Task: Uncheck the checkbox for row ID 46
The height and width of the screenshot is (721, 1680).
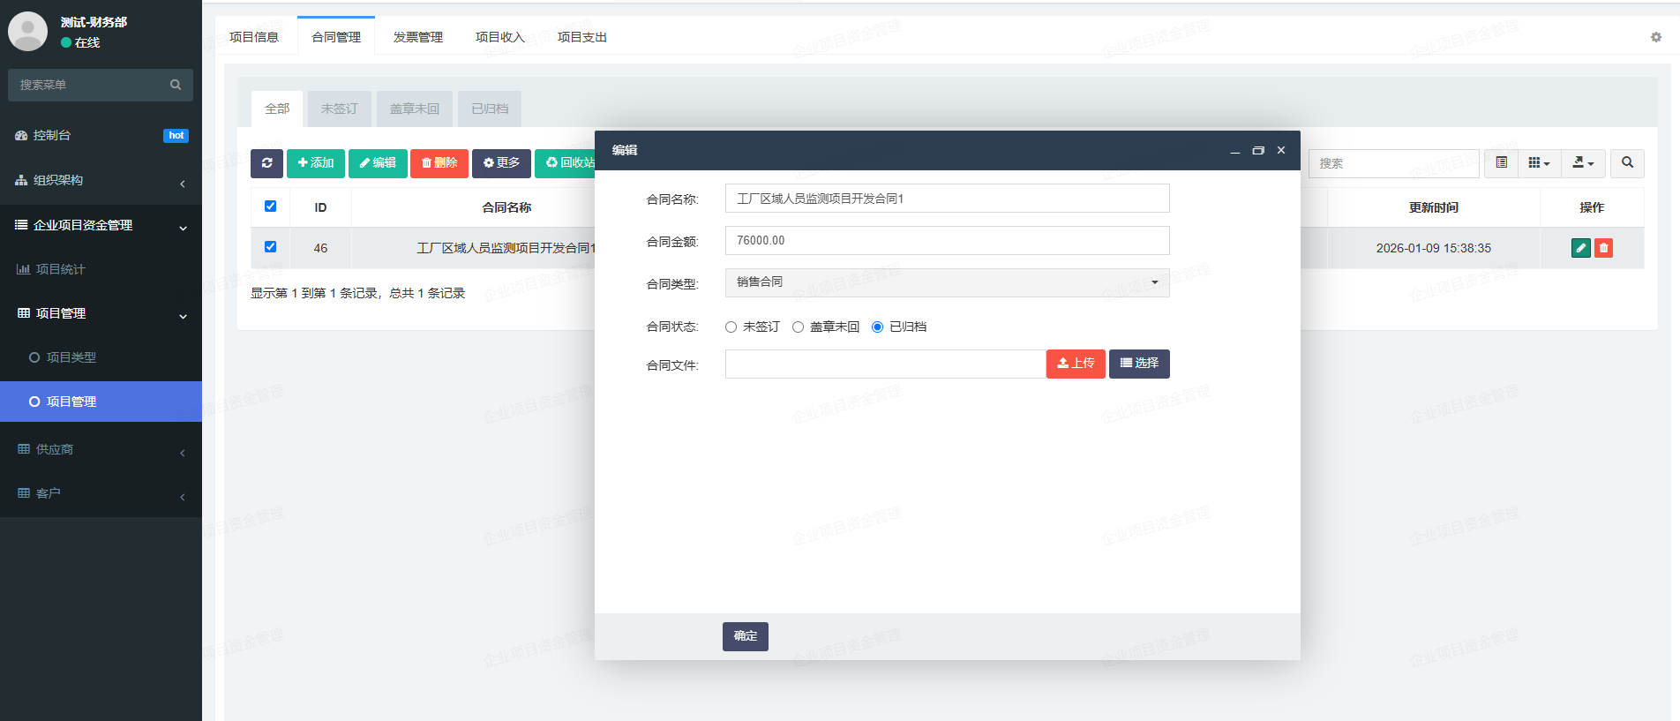Action: click(271, 247)
